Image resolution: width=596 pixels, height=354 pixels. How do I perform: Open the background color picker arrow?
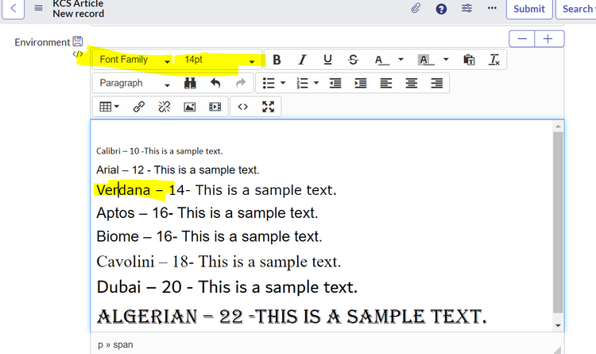point(446,60)
